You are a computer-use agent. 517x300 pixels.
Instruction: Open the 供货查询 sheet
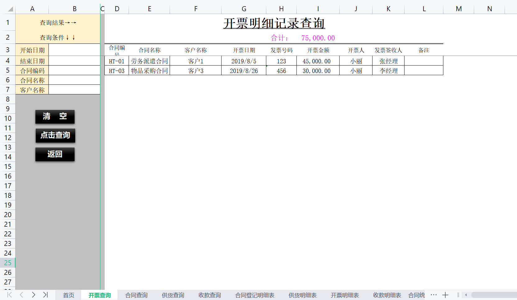pyautogui.click(x=173, y=295)
